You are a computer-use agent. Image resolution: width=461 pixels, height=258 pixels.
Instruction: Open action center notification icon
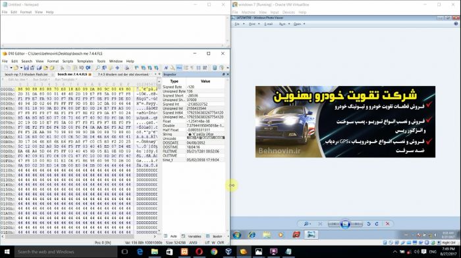coord(423,252)
